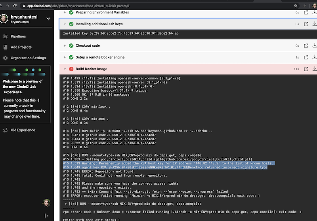This screenshot has height=221, width=317.
Task: Click the address bar URL
Action: click(x=78, y=6)
